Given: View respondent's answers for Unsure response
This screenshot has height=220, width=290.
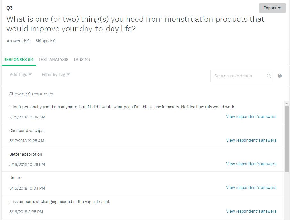Looking at the screenshot, I should pyautogui.click(x=251, y=187).
